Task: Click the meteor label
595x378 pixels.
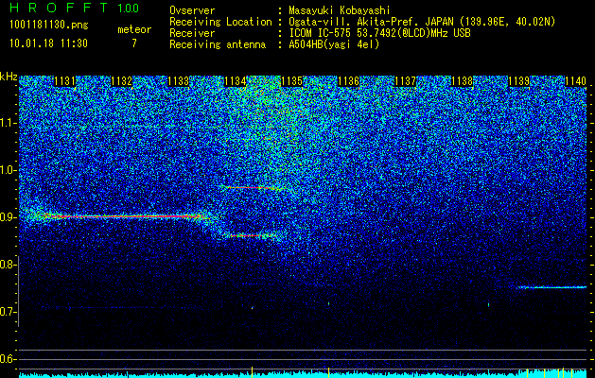Action: tap(134, 29)
